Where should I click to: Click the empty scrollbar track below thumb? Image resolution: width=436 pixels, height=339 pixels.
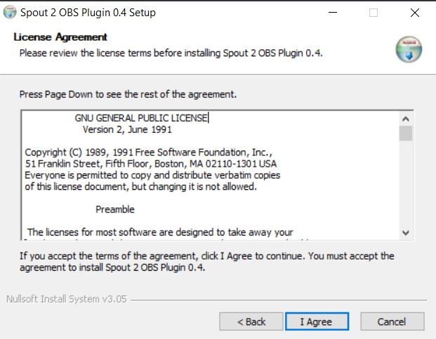[x=406, y=184]
